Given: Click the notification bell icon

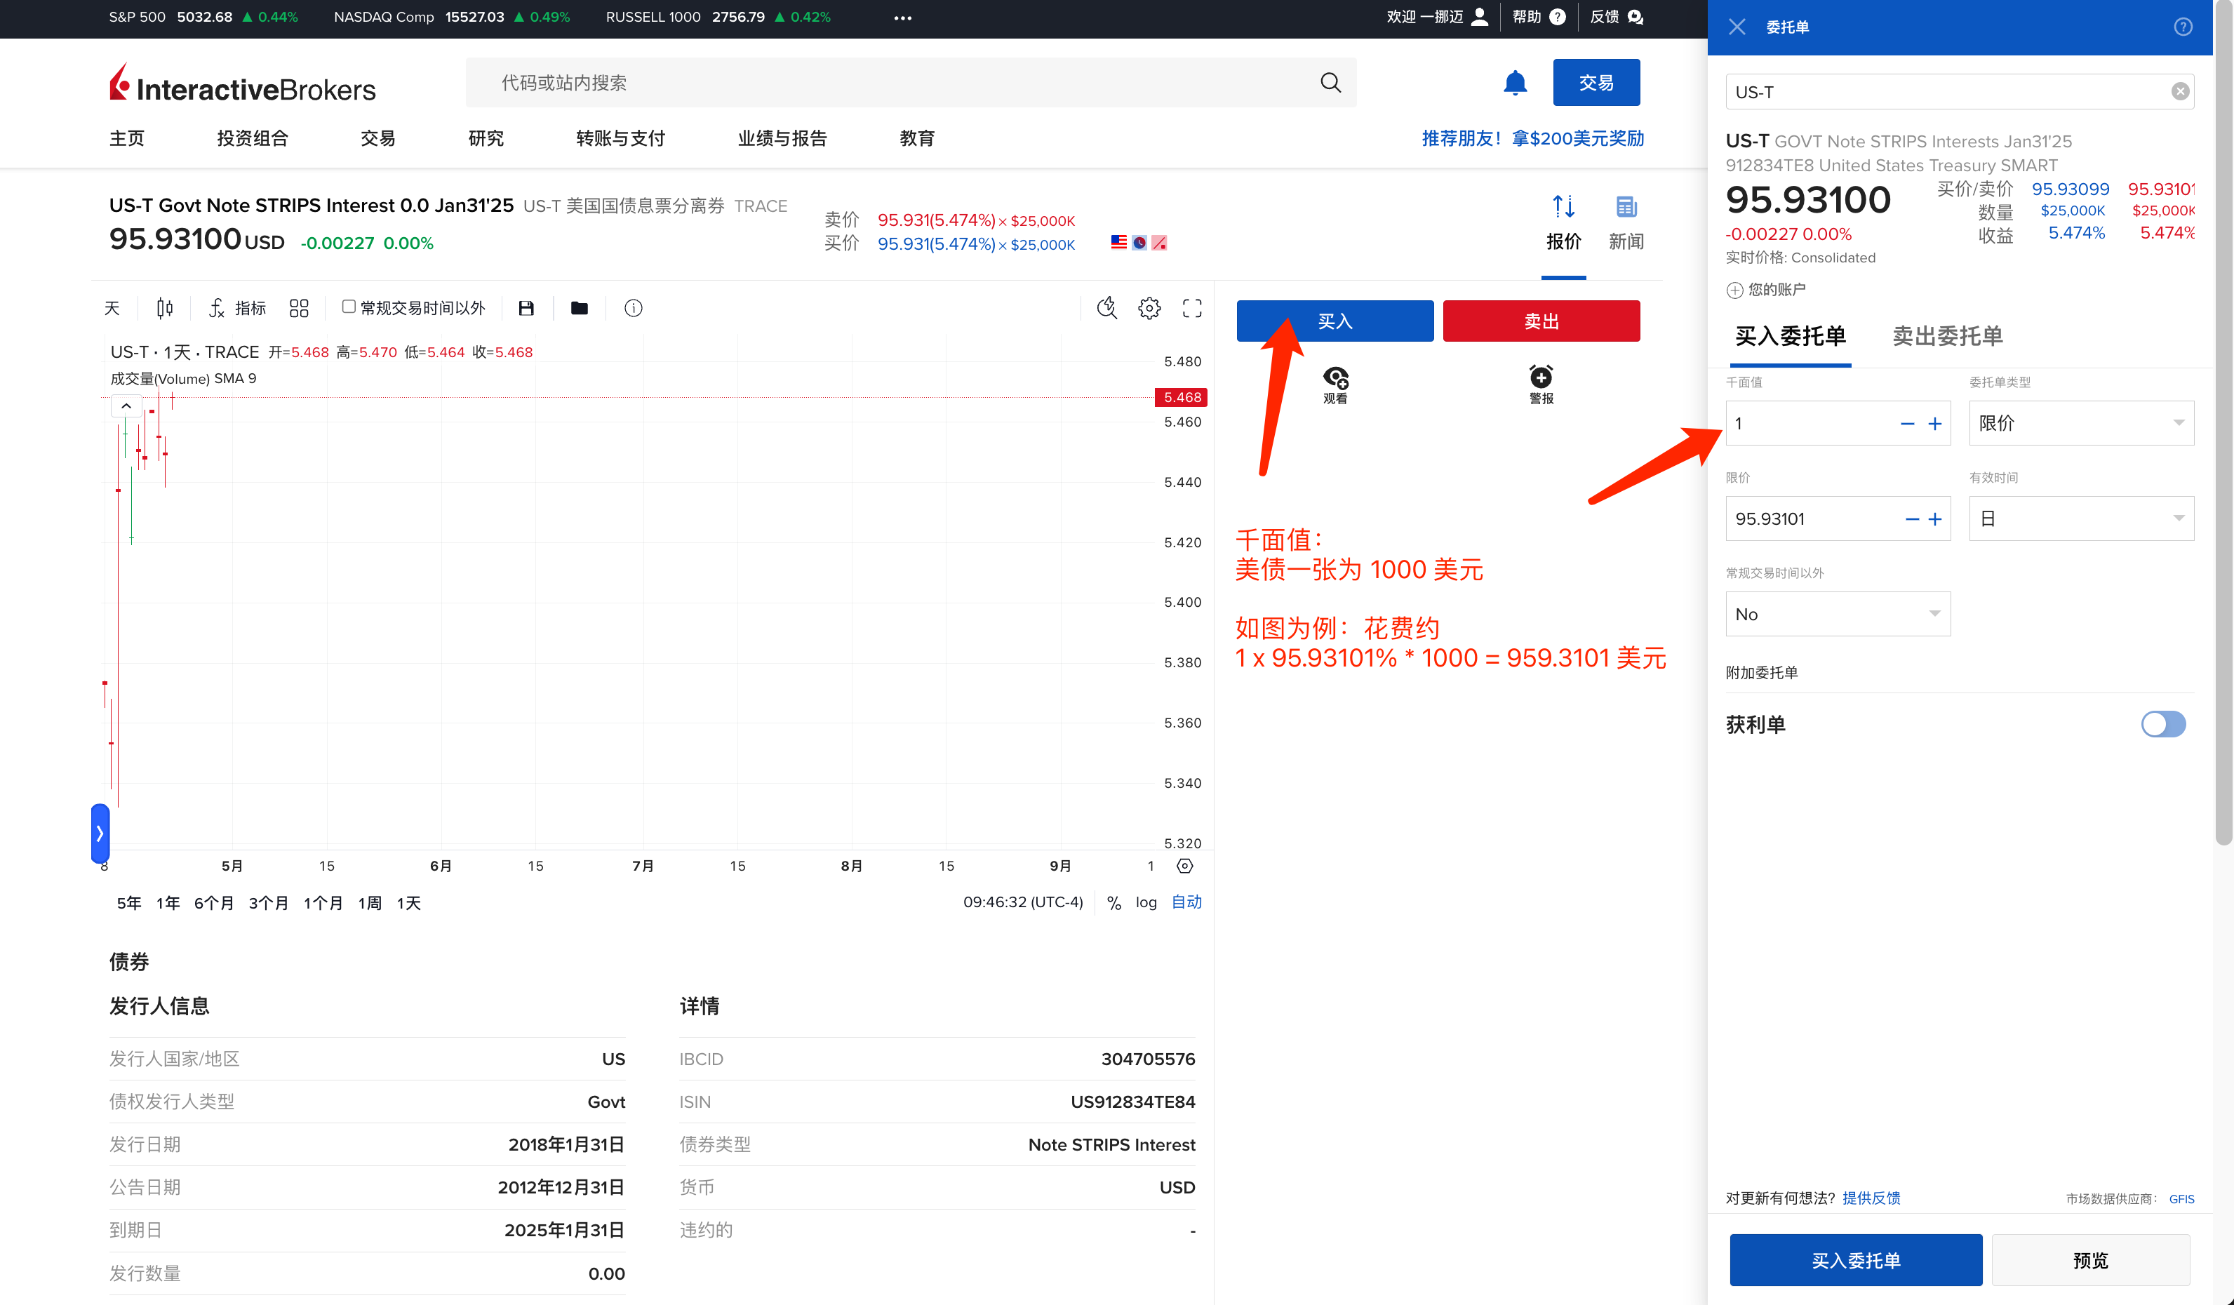Looking at the screenshot, I should coord(1515,83).
